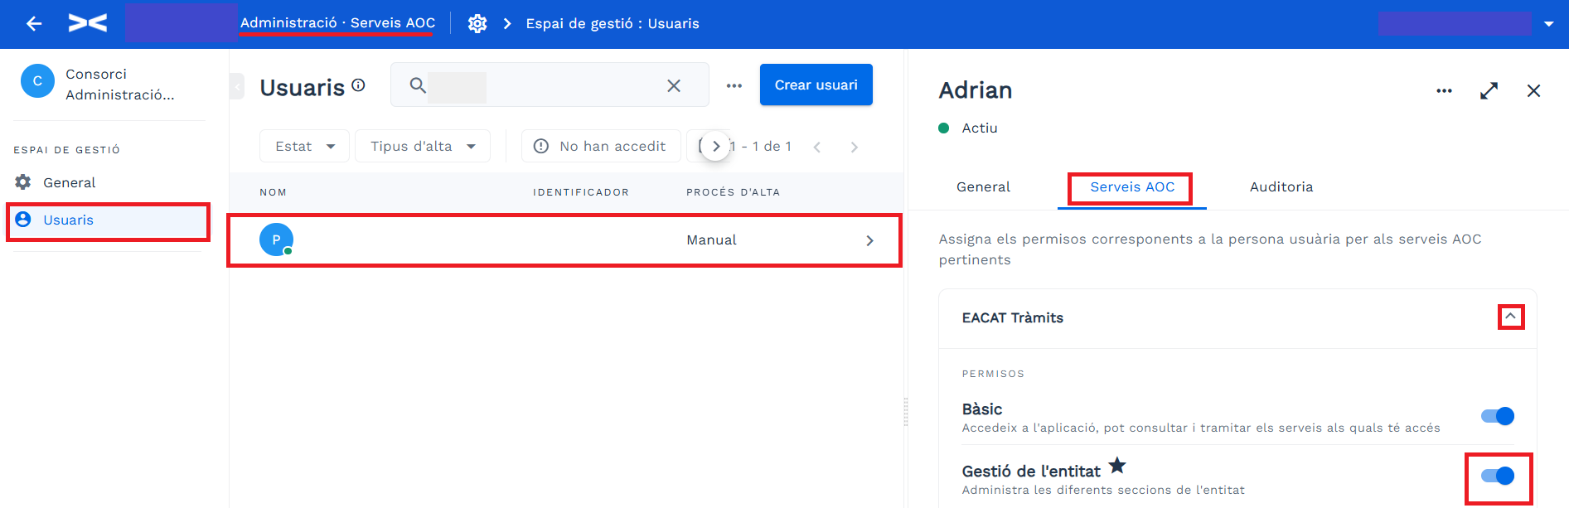Open the Tipus d'alta filter dropdown

click(423, 146)
